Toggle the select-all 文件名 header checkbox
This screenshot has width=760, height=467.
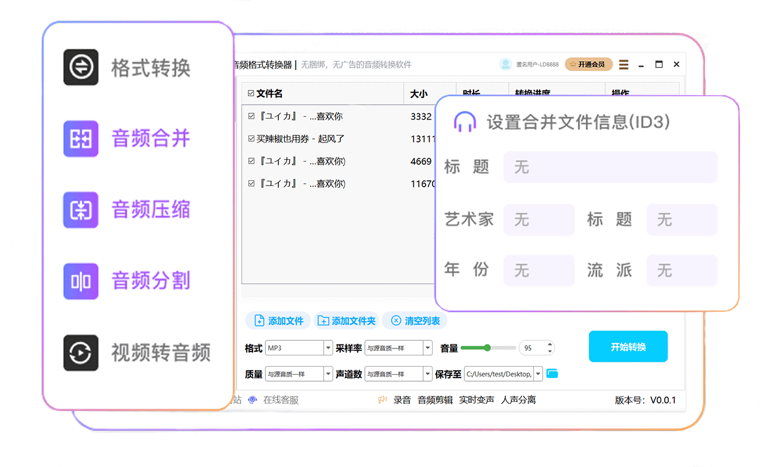(x=251, y=93)
